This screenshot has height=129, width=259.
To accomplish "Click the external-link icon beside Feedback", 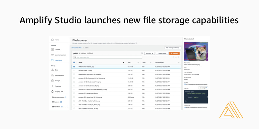I will tap(62, 107).
